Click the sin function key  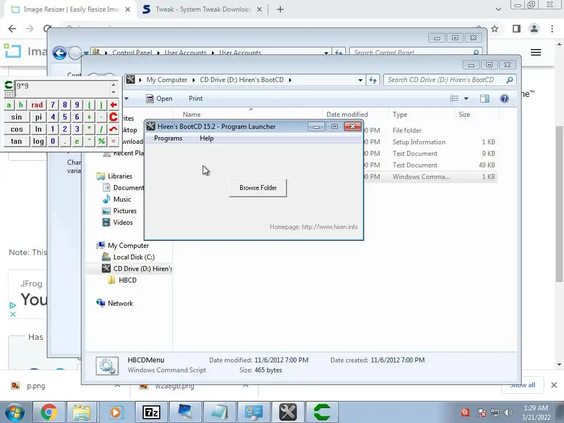(17, 117)
